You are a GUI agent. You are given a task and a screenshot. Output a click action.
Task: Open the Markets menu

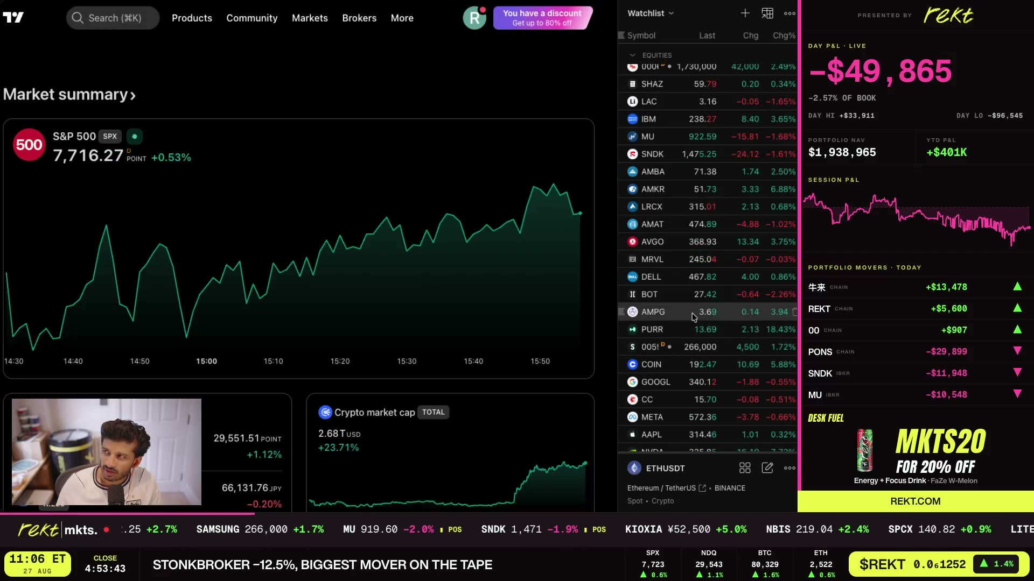[x=310, y=18]
